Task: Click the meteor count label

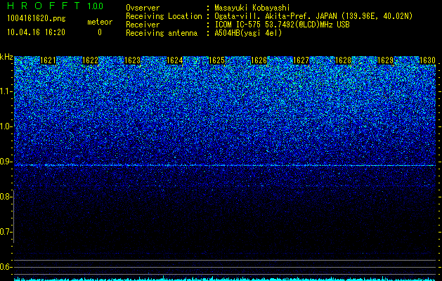Action: click(x=100, y=22)
